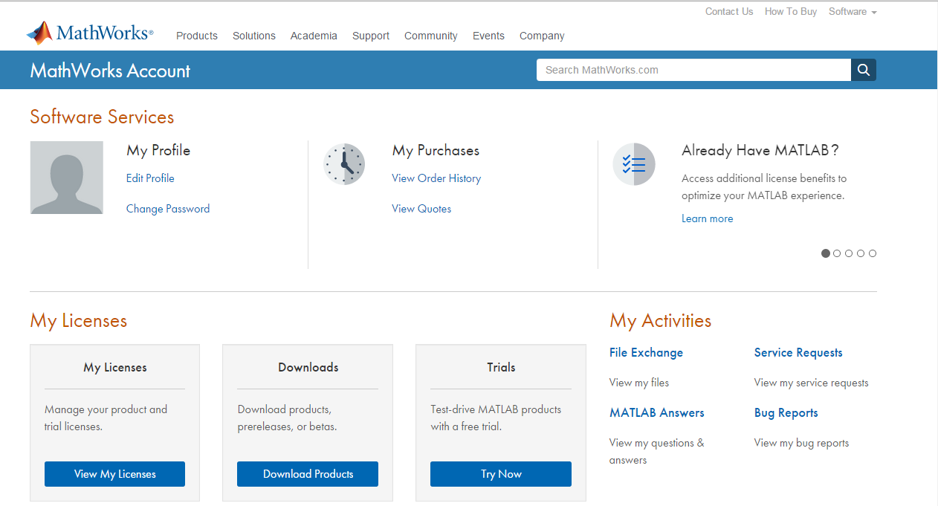Click the Software Services section heading
Image resolution: width=938 pixels, height=506 pixels.
point(102,117)
